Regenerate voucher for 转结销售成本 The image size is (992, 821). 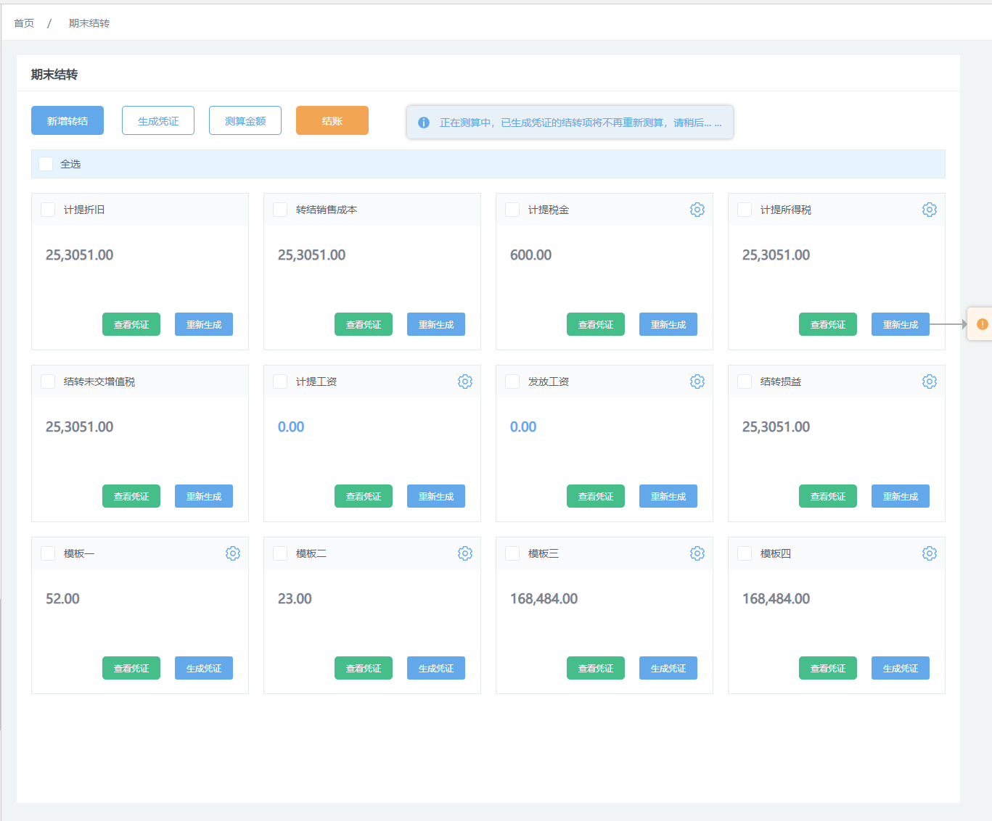(436, 324)
